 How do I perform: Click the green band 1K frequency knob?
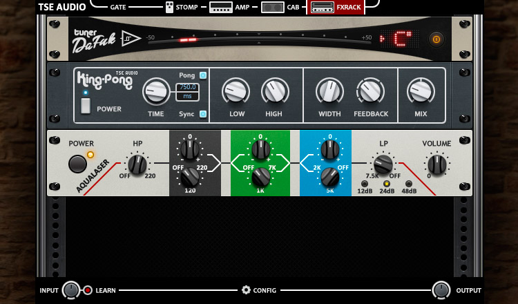[260, 177]
